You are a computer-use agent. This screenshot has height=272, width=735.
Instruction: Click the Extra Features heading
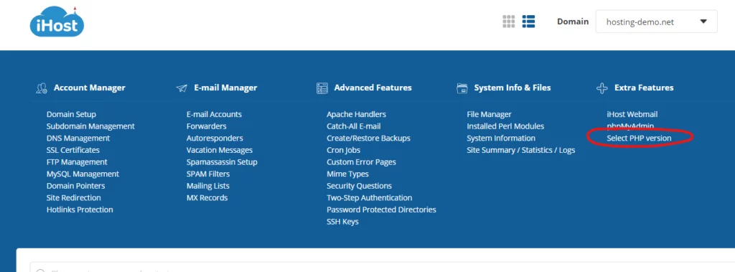click(x=644, y=88)
